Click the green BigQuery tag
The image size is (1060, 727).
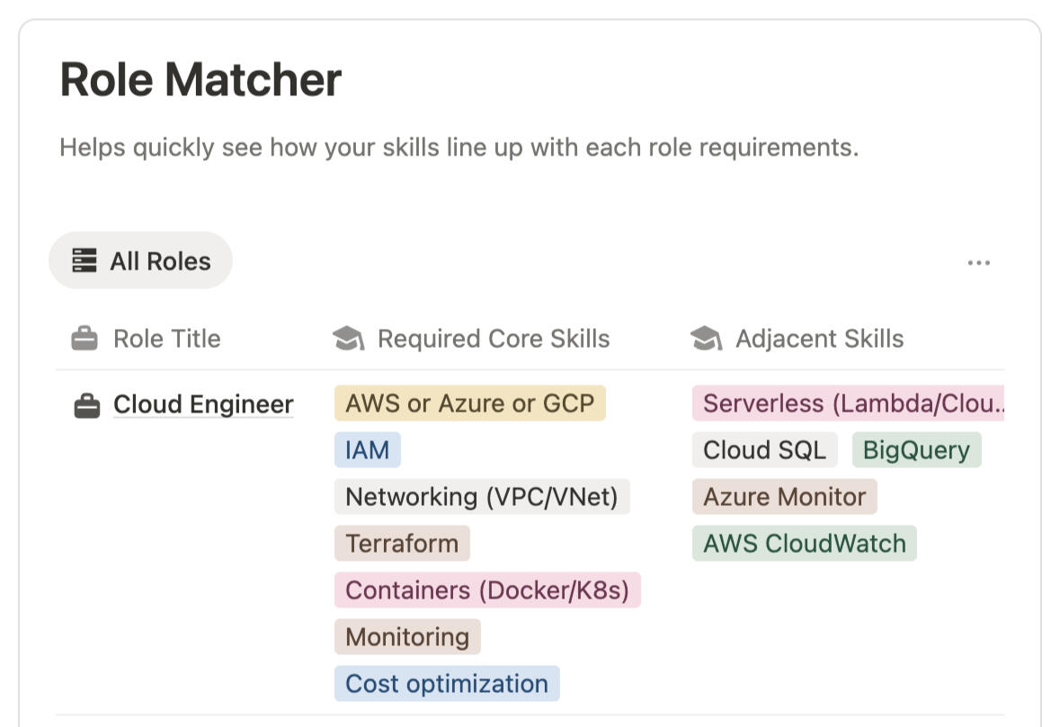(916, 450)
